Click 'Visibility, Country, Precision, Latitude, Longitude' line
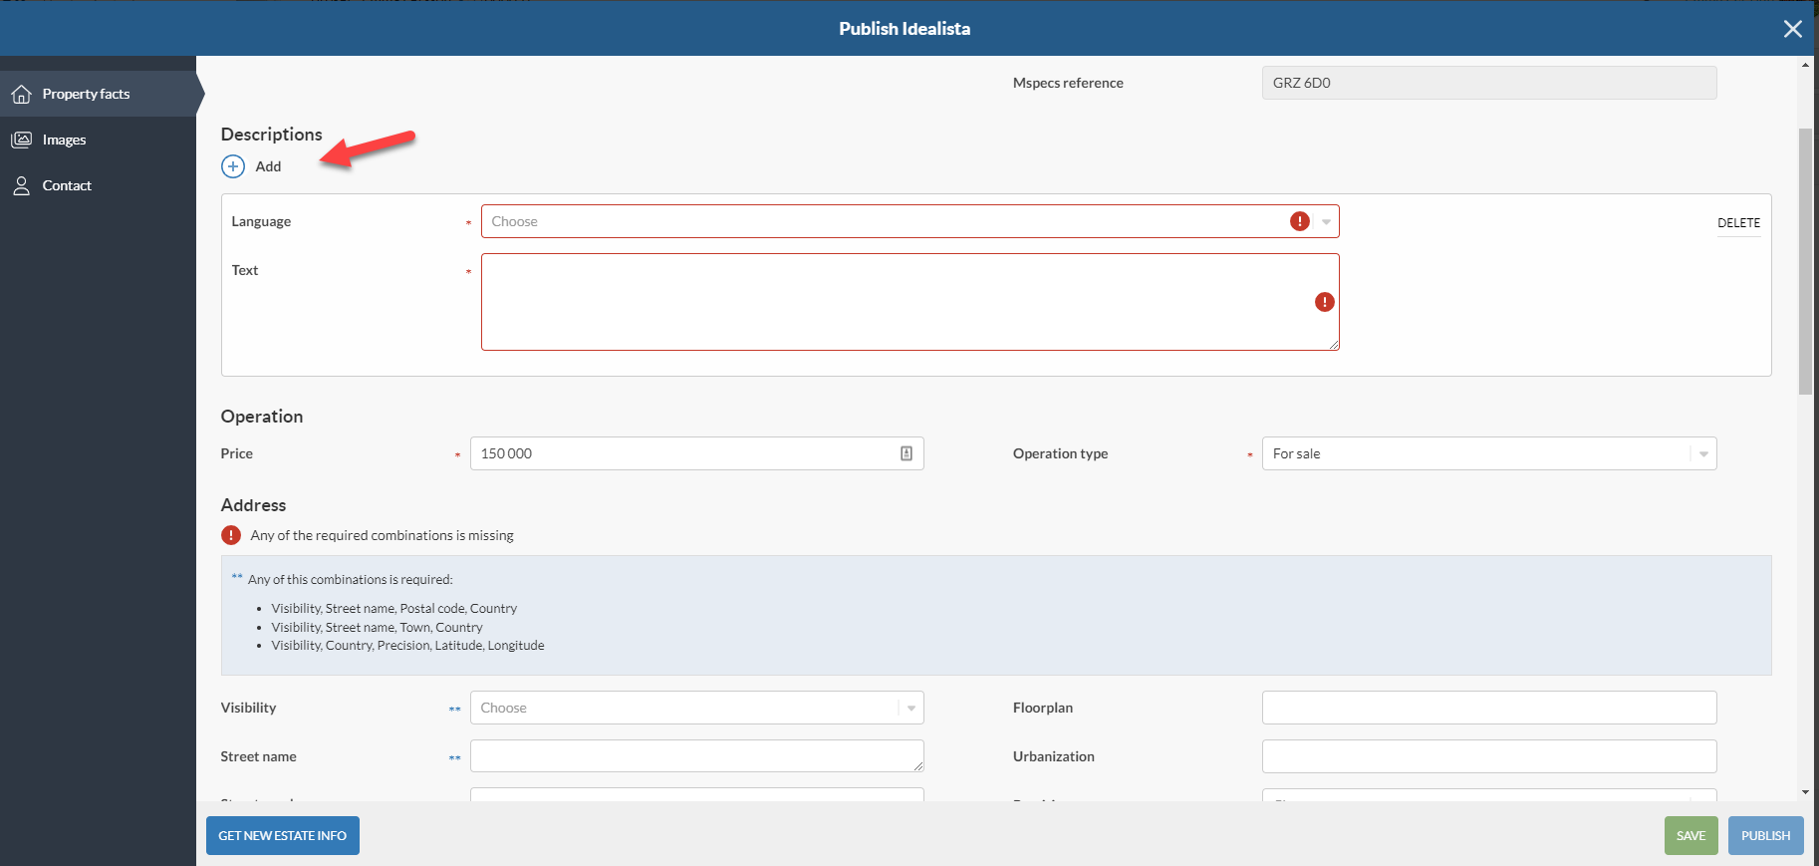 (x=407, y=645)
